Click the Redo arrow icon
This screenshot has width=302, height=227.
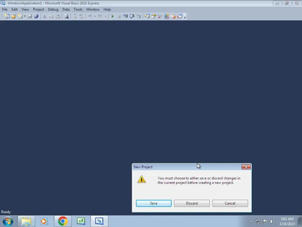[100, 17]
